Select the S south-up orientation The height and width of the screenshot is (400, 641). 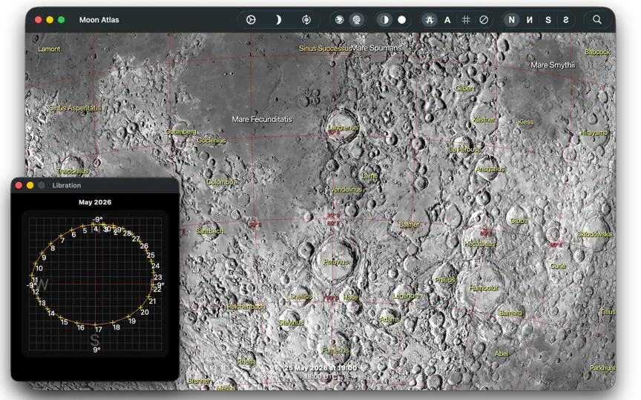point(548,19)
